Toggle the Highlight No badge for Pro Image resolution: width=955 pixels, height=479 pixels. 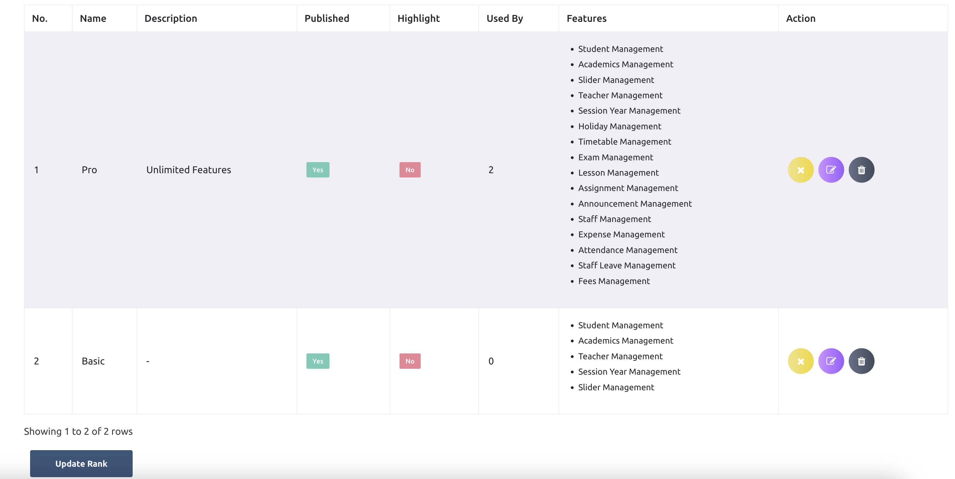click(x=410, y=169)
